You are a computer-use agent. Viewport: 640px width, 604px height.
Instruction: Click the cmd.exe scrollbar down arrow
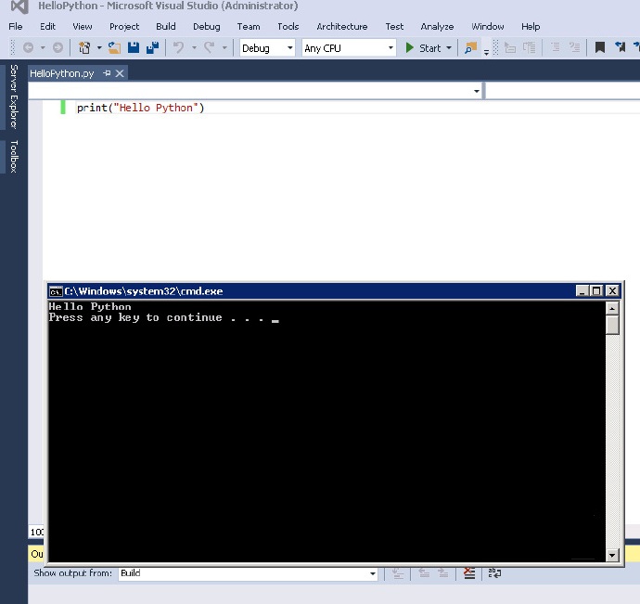(x=612, y=555)
